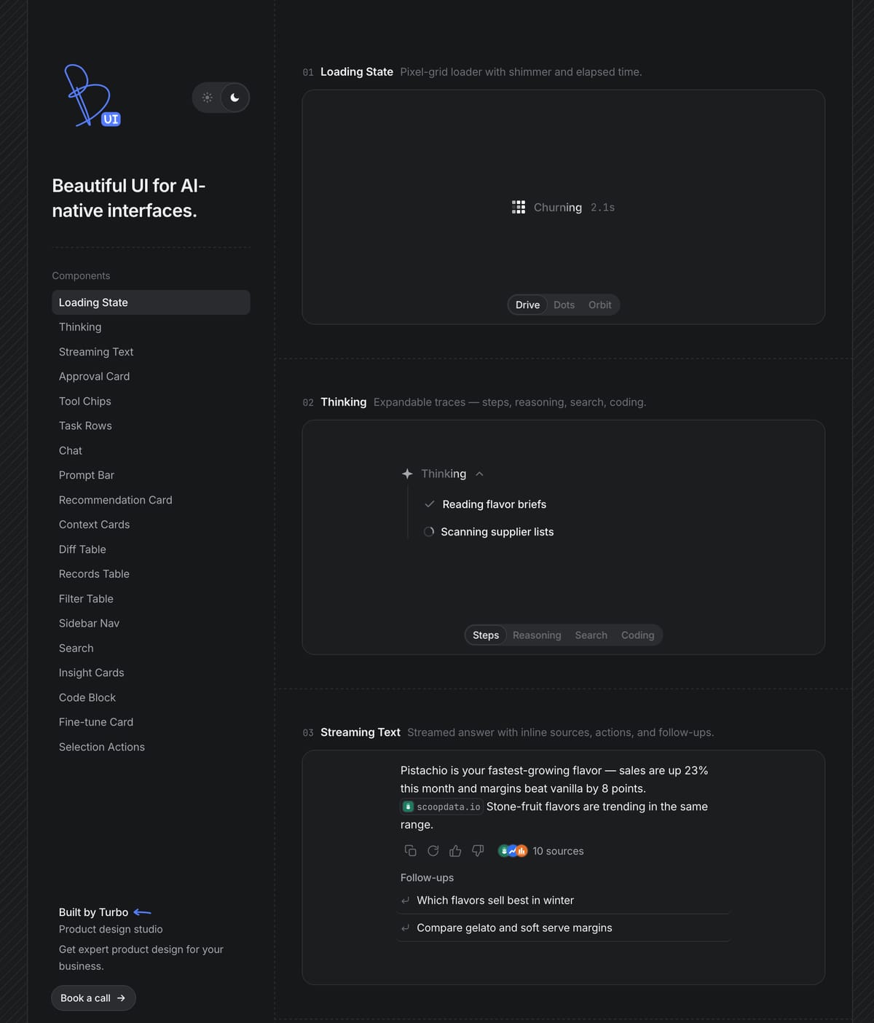Click the copy icon under streamed answer
This screenshot has height=1023, width=874.
[x=410, y=850]
